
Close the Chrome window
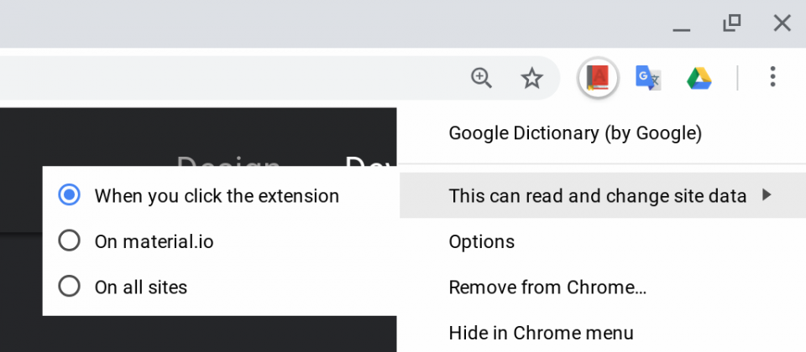point(782,23)
